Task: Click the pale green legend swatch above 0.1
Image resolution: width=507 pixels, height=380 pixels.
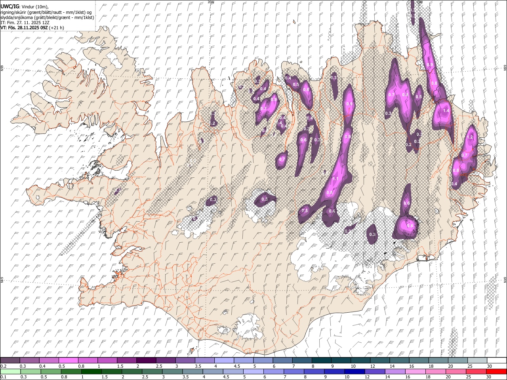Action: pyautogui.click(x=10, y=372)
